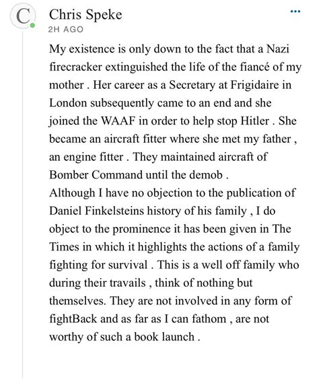Click the word 'Hitler' in the comment
Screen dimensions: 319x379
click(x=254, y=121)
